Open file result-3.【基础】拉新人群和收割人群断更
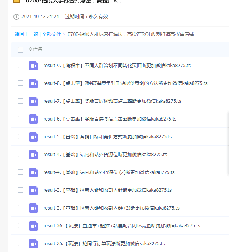Screen dimensions: 229x252 (108, 190)
